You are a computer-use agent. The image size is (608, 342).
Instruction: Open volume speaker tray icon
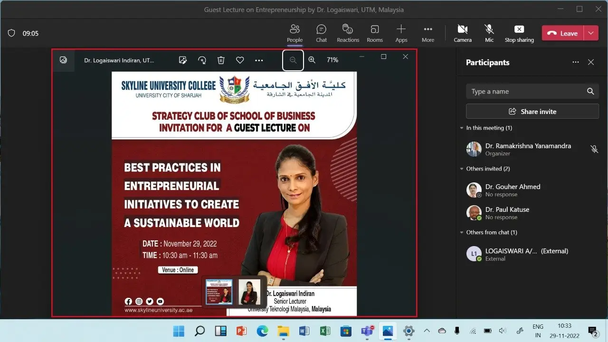click(x=502, y=331)
